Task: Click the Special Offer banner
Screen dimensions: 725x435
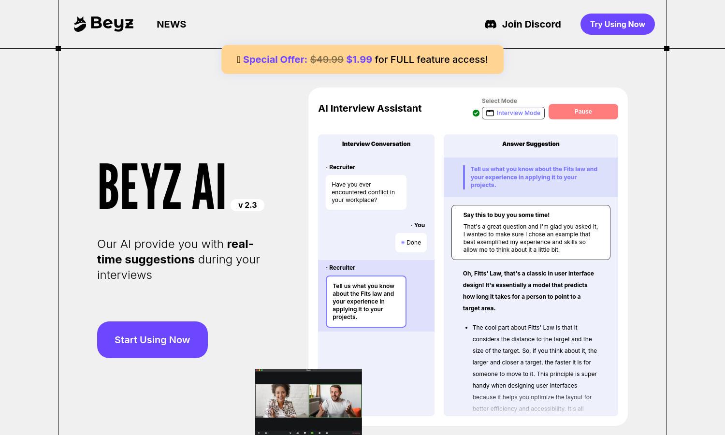Action: (x=362, y=59)
